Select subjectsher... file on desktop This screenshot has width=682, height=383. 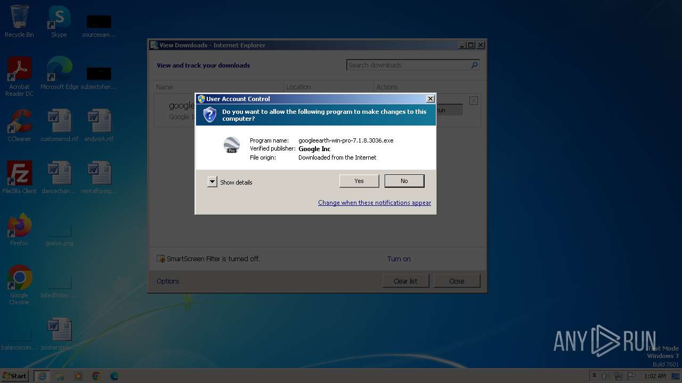[99, 77]
